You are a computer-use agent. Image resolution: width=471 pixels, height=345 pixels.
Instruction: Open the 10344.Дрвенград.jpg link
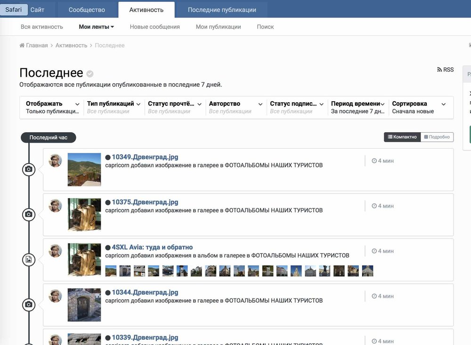pyautogui.click(x=145, y=292)
